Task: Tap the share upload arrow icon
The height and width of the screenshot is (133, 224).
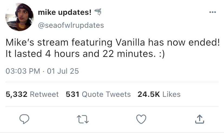Action: tap(199, 119)
